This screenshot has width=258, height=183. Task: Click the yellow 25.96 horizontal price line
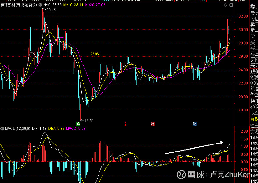pos(161,57)
